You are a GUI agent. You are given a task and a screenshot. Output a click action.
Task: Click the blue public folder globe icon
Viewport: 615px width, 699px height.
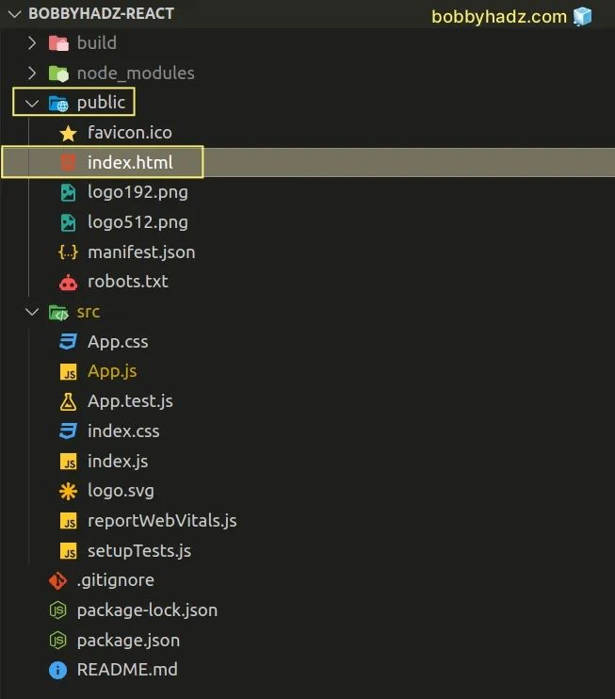pyautogui.click(x=58, y=104)
